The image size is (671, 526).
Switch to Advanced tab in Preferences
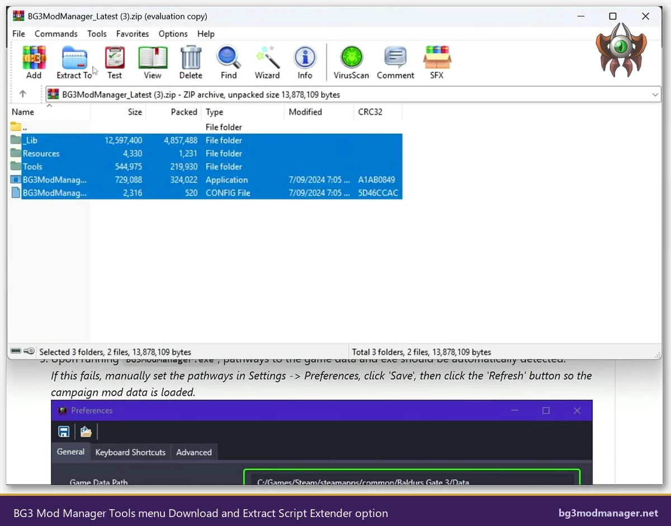[x=194, y=452]
